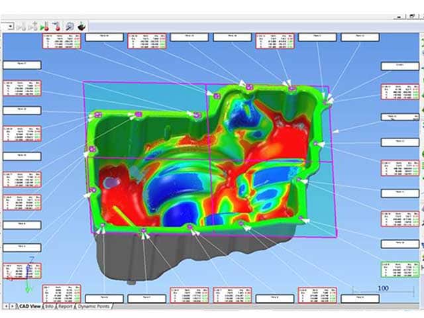The height and width of the screenshot is (318, 424).
Task: Click the second grayed-out toolbar icon
Action: pos(32,26)
